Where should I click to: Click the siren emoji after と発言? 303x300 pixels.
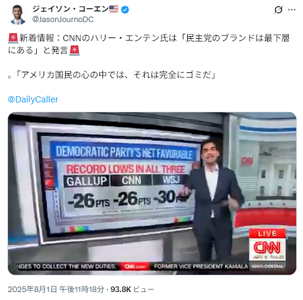pos(74,50)
